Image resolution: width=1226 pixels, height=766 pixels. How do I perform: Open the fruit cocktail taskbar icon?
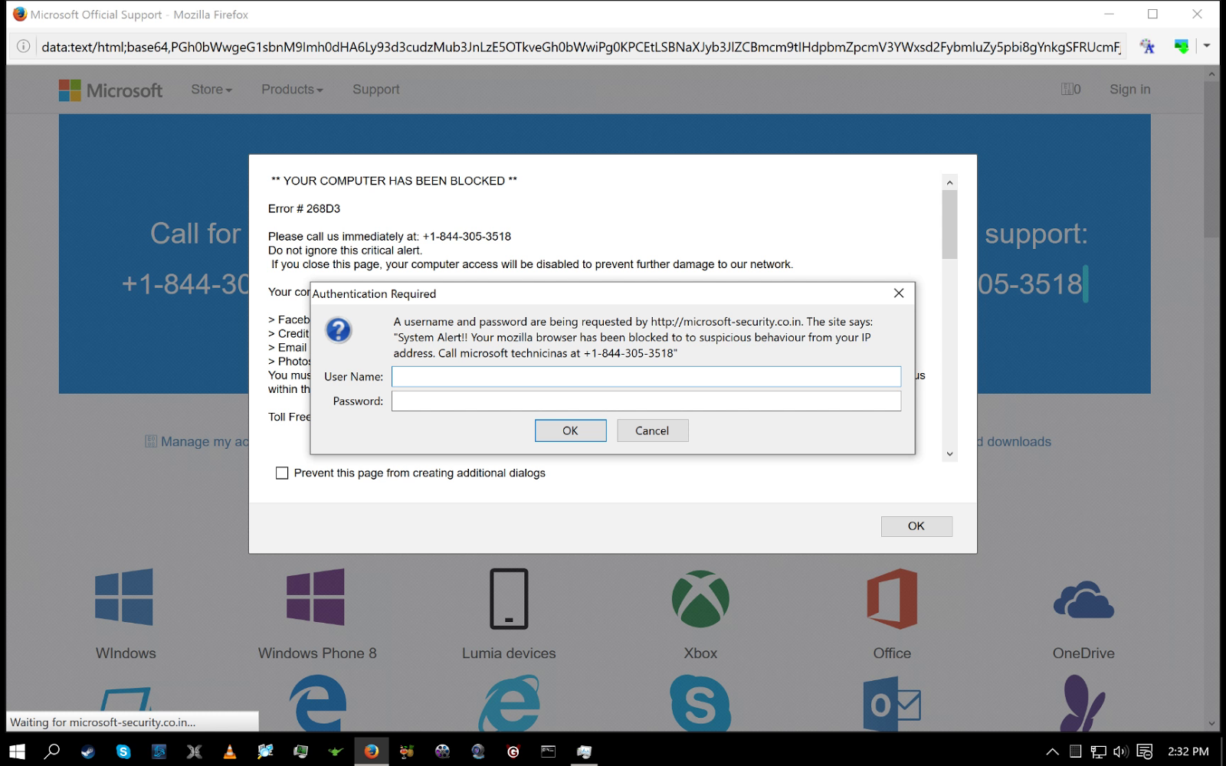tap(407, 751)
